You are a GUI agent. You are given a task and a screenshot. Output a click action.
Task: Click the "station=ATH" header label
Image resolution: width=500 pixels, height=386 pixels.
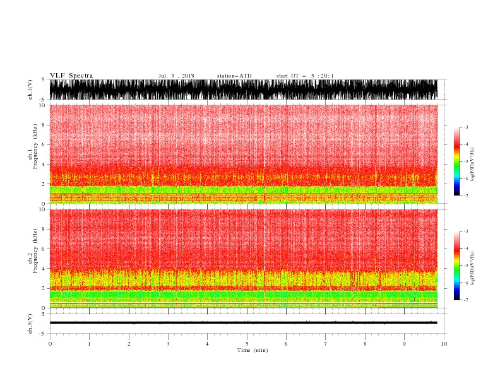234,76
